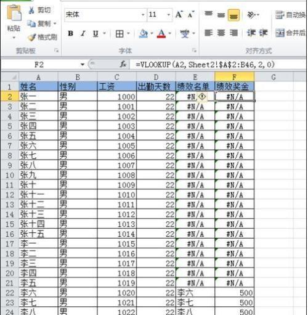
Task: Click the error warning icon beside E2
Action: pos(202,96)
